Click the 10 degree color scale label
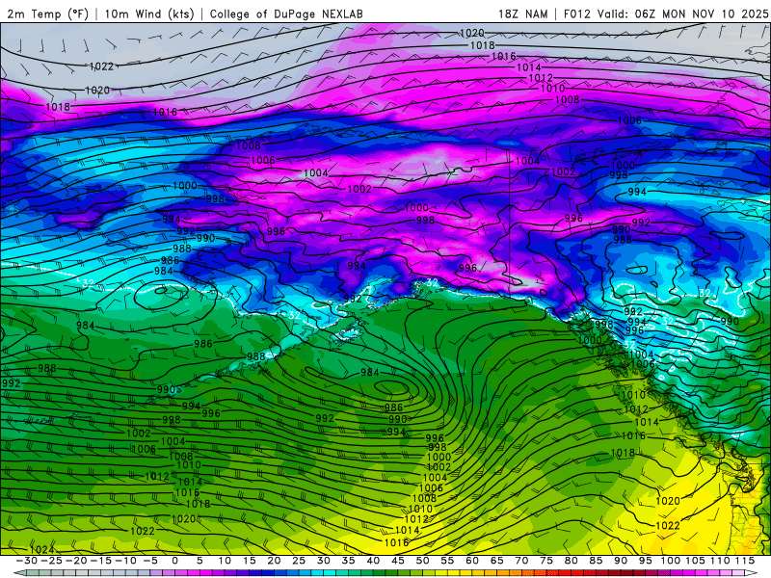 tap(225, 561)
